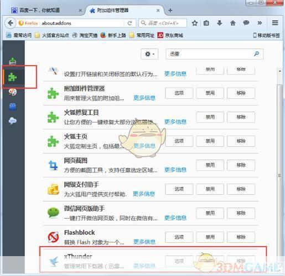
Task: Remove 微信网页版助手 extension
Action: [x=241, y=213]
